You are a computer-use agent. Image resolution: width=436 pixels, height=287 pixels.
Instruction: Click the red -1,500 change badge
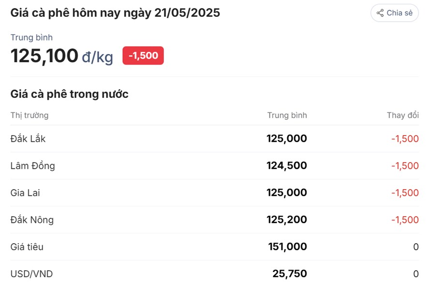[143, 55]
